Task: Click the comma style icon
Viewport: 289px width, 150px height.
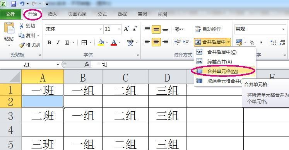Action: point(261,43)
